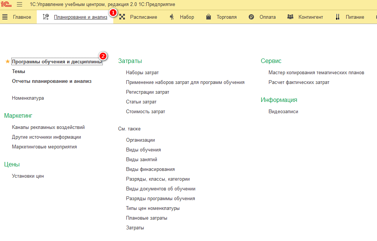Open Каналы рекламных воздействий

point(48,127)
